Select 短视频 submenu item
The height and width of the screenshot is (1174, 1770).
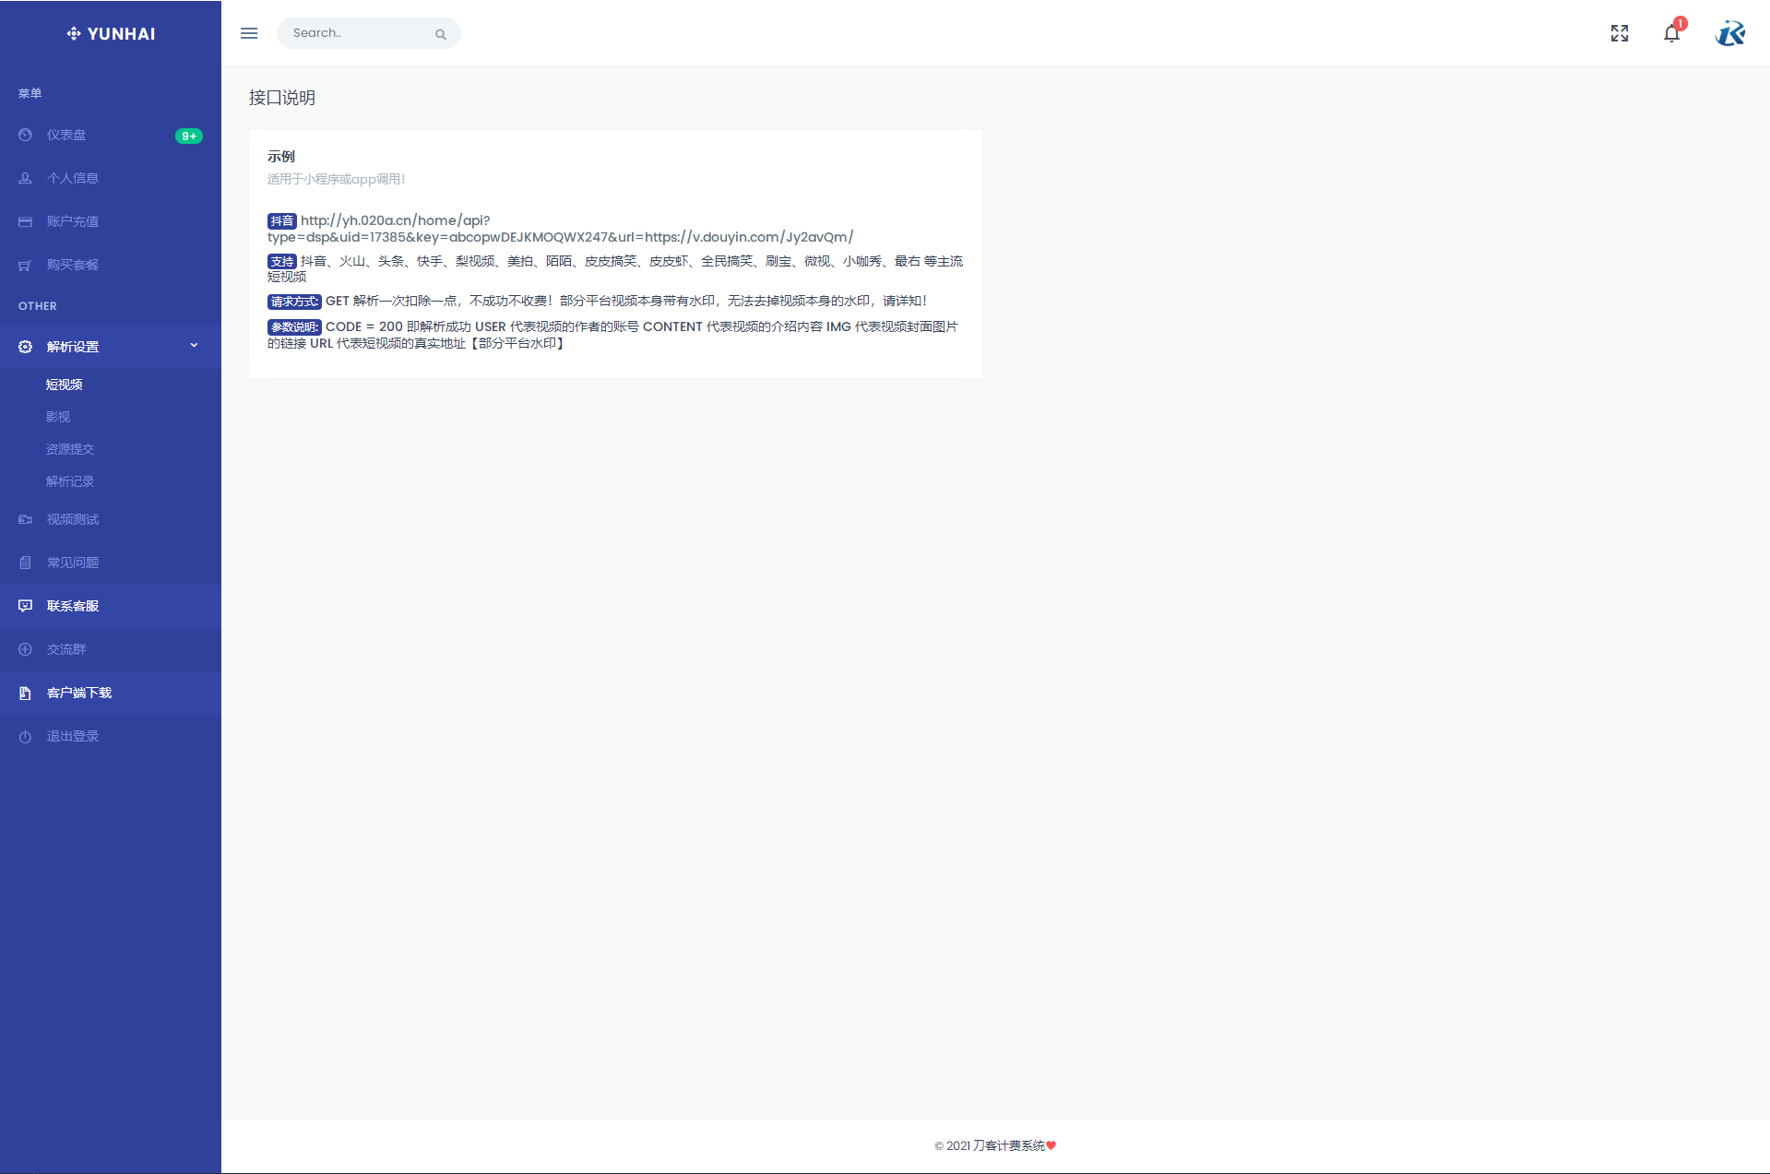pos(64,385)
